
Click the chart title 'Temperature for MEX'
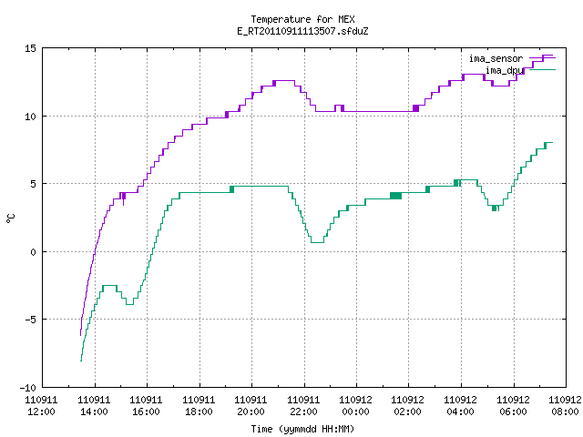302,19
